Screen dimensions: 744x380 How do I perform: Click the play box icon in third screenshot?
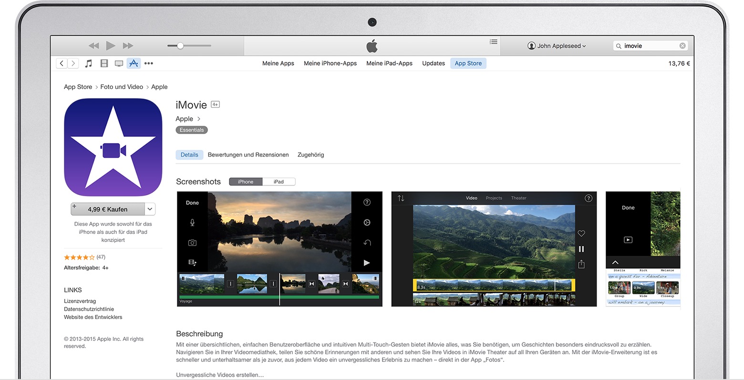coord(628,240)
